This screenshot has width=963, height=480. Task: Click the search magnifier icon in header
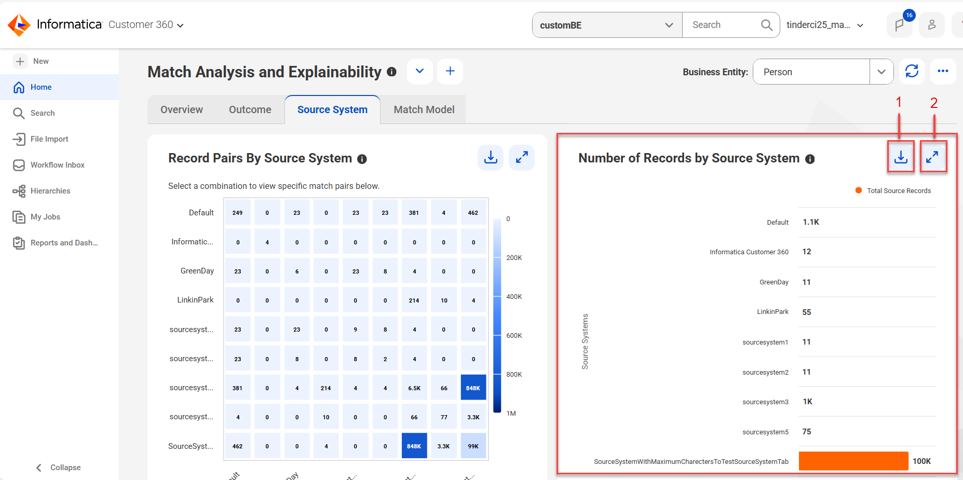click(766, 25)
